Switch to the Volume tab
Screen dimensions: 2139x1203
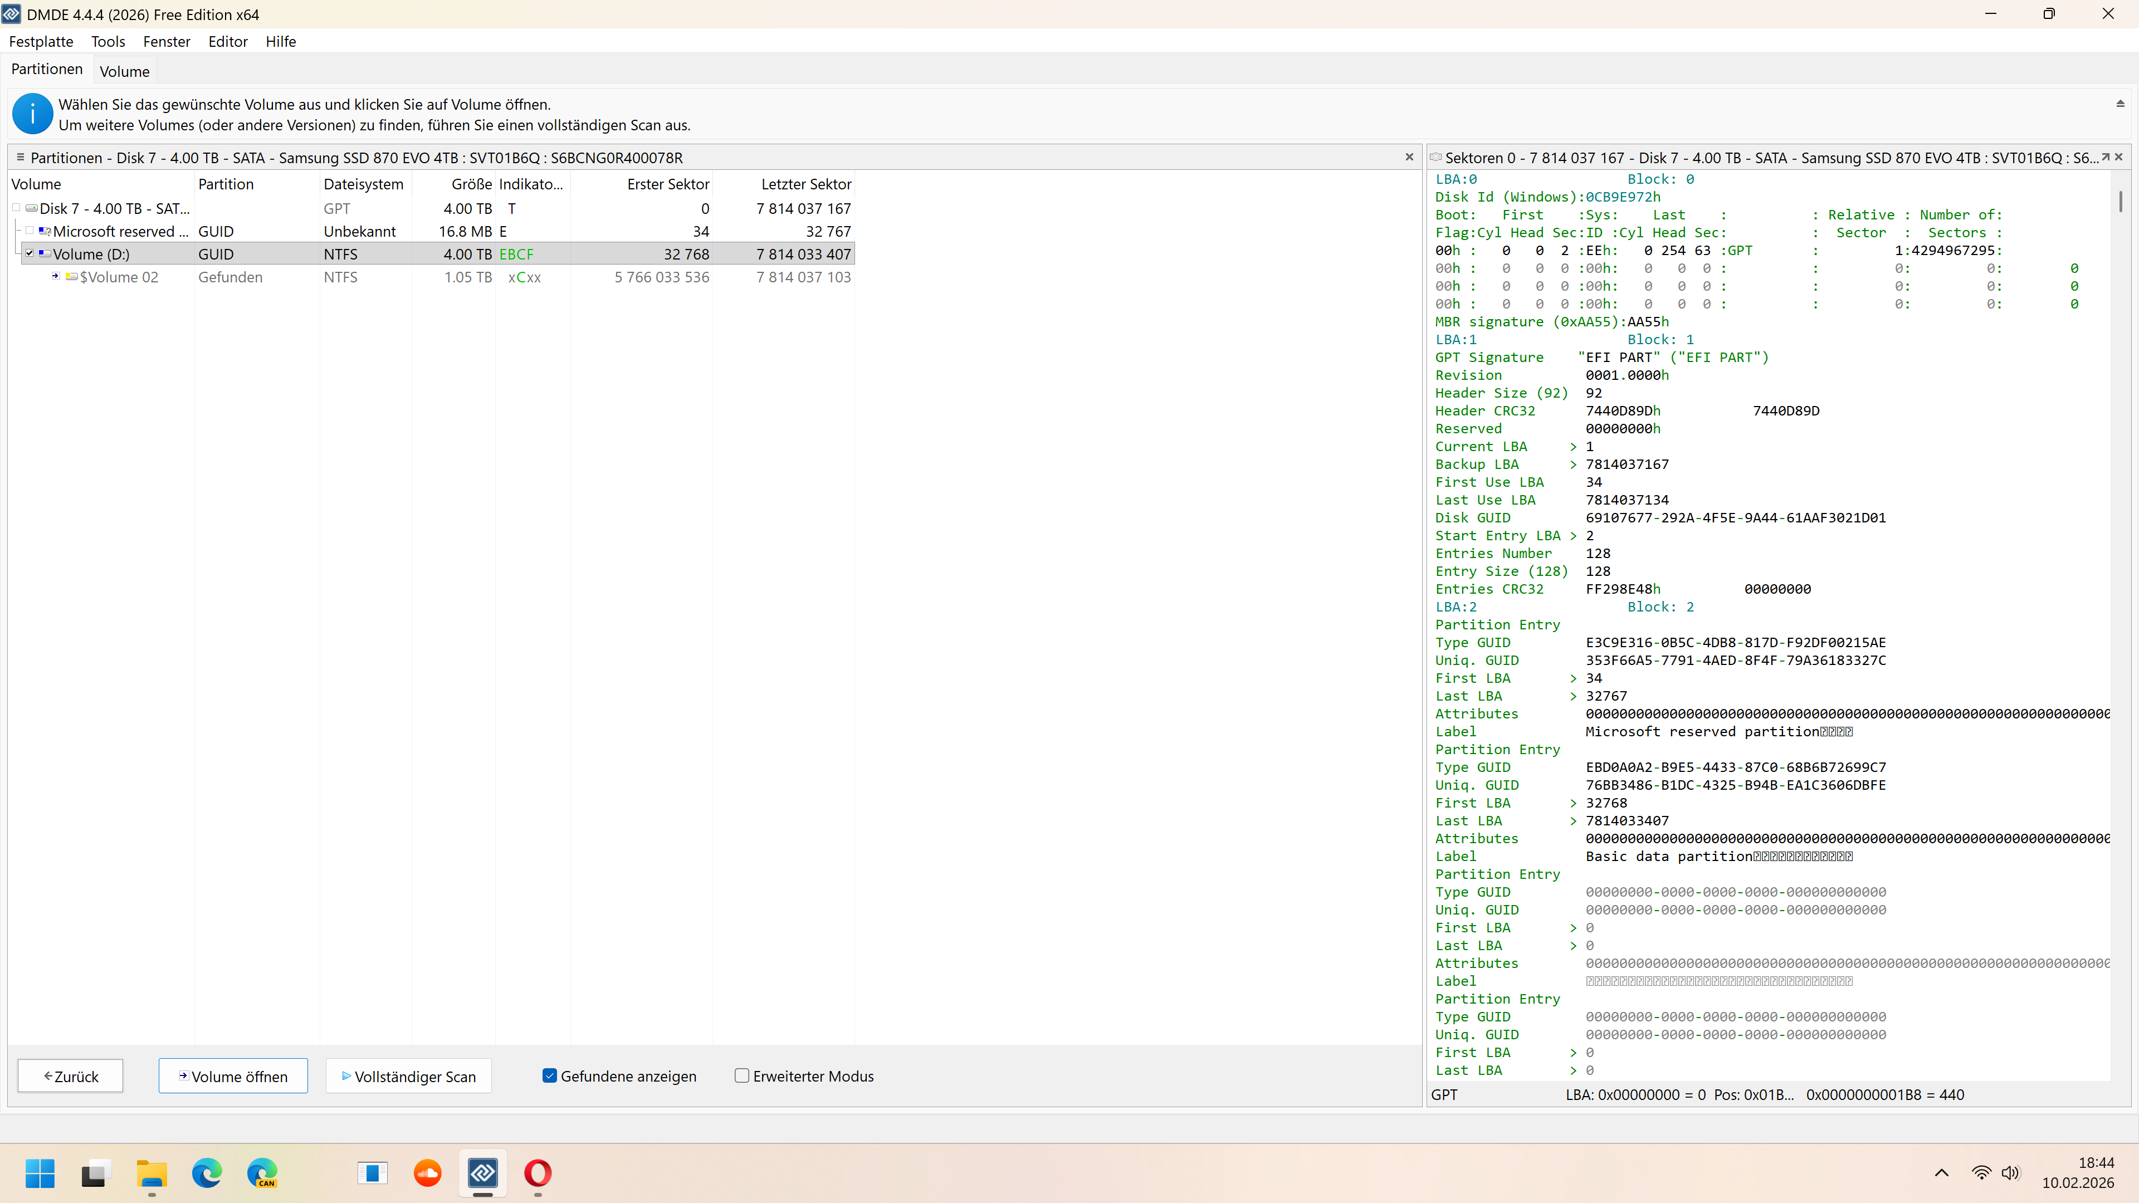(125, 71)
